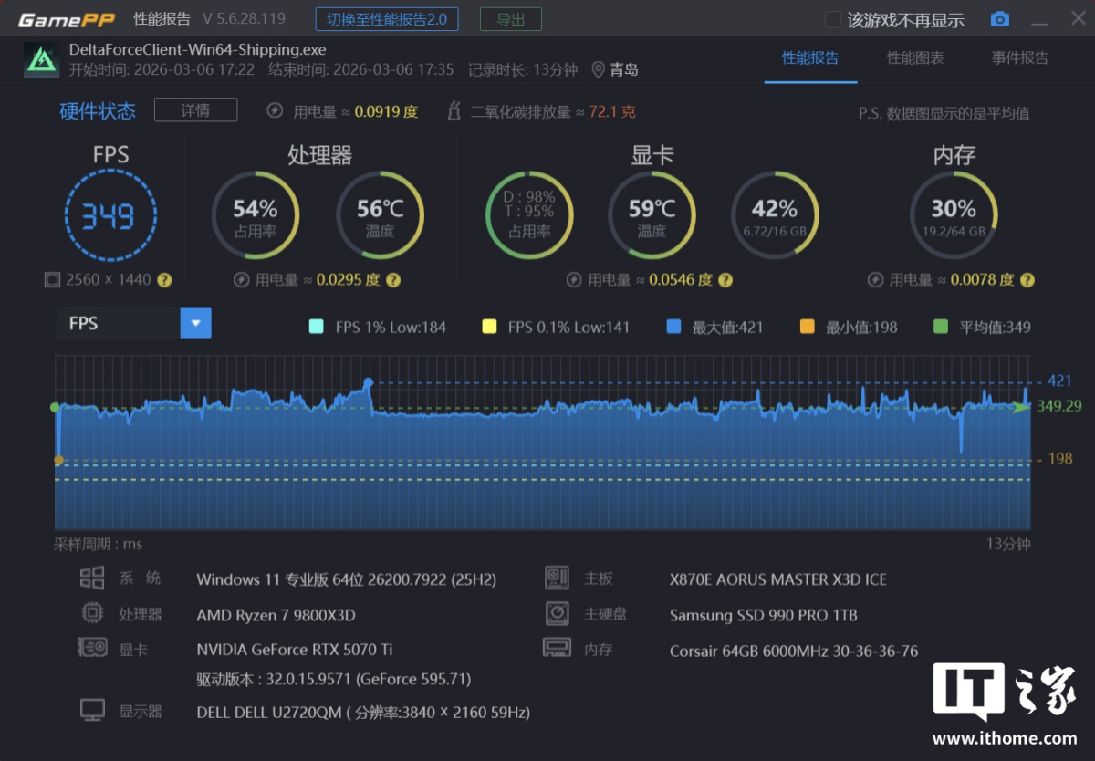Click the driver version 32.0.15.9571 text
Viewport: 1095px width, 761px height.
point(334,680)
